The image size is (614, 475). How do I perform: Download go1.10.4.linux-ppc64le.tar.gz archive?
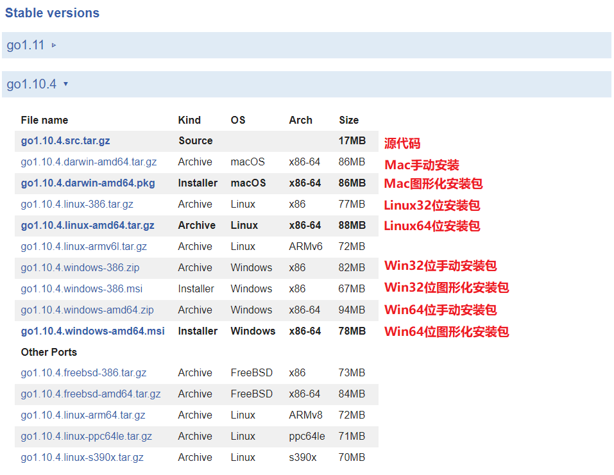(x=87, y=437)
